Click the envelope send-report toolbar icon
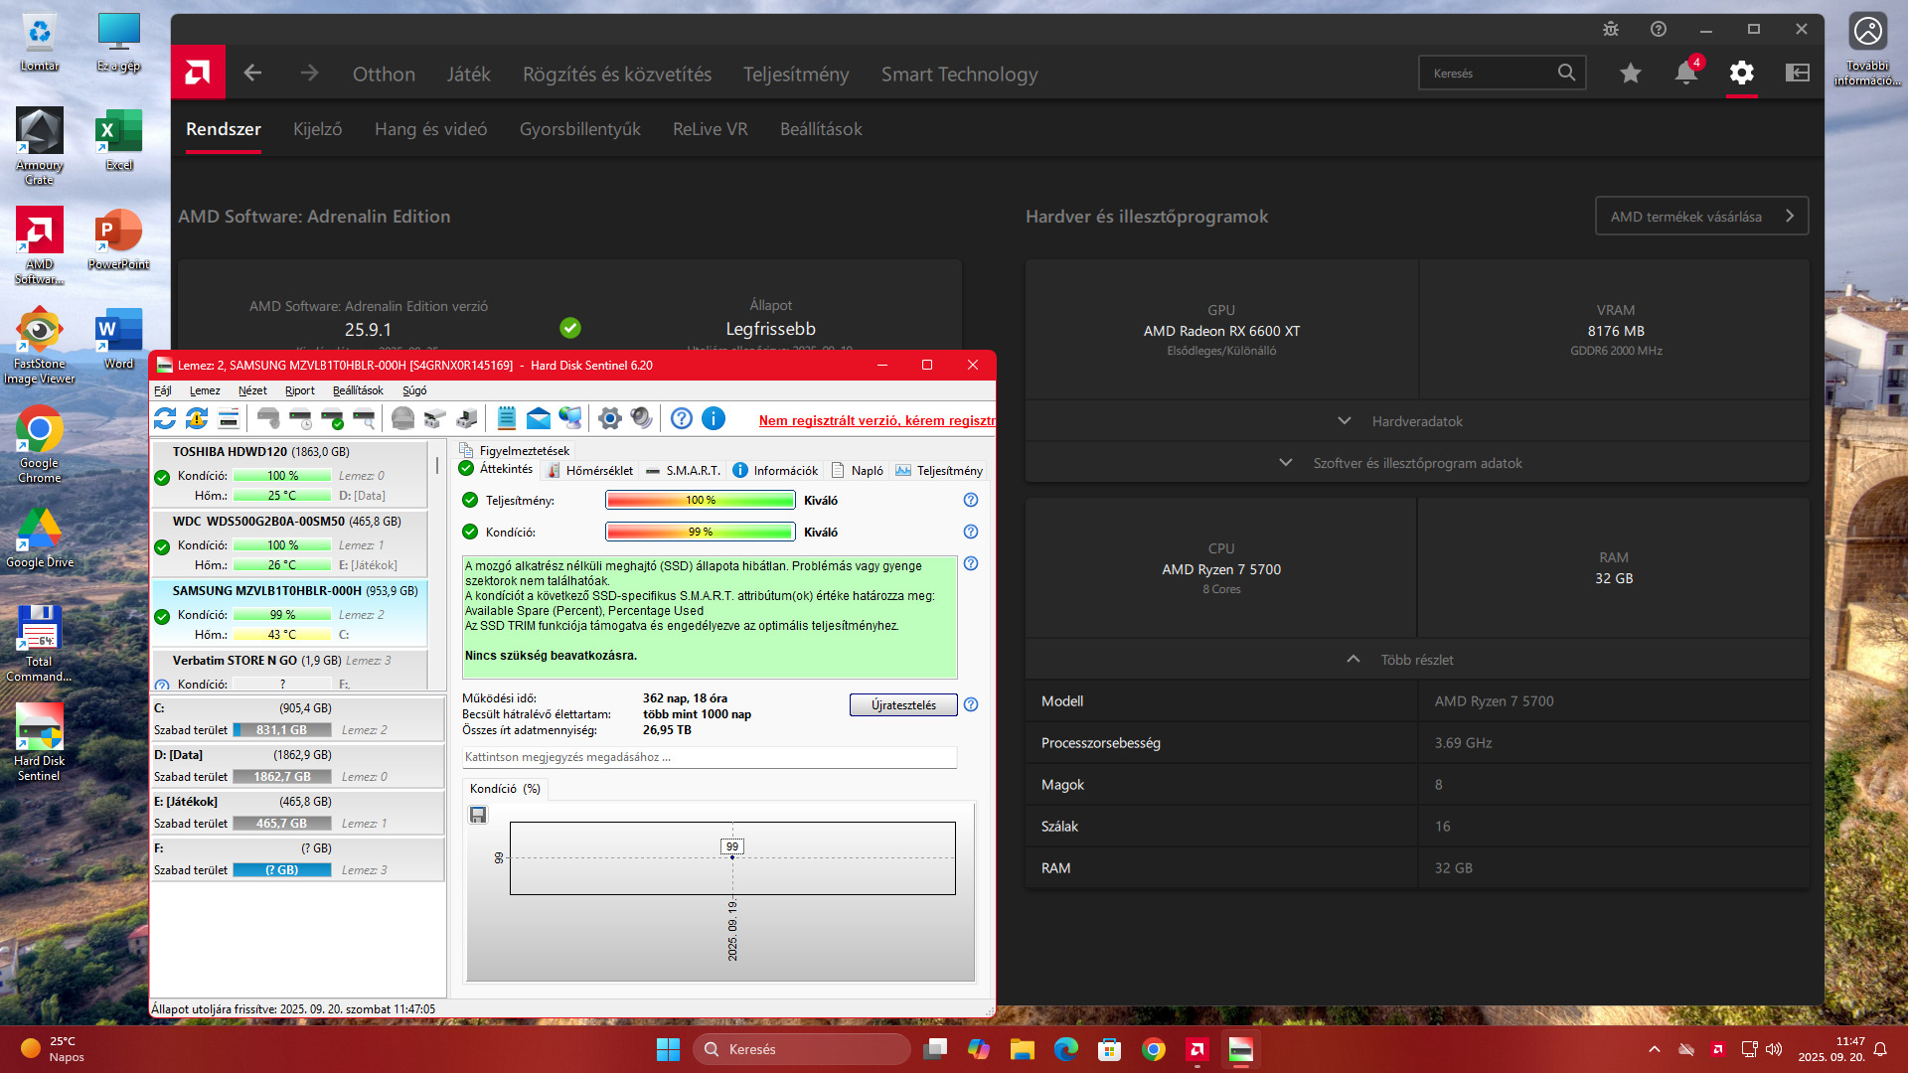 click(x=539, y=418)
